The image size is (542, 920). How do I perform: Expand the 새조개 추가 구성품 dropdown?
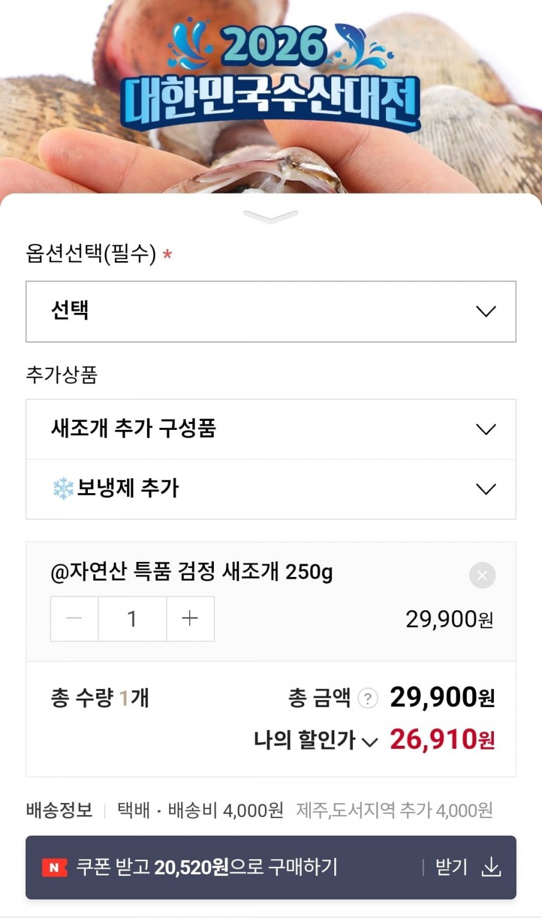pos(270,429)
